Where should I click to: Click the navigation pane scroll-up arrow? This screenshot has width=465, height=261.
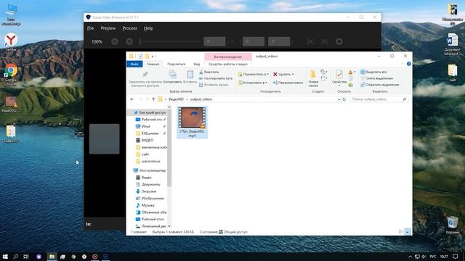(169, 107)
